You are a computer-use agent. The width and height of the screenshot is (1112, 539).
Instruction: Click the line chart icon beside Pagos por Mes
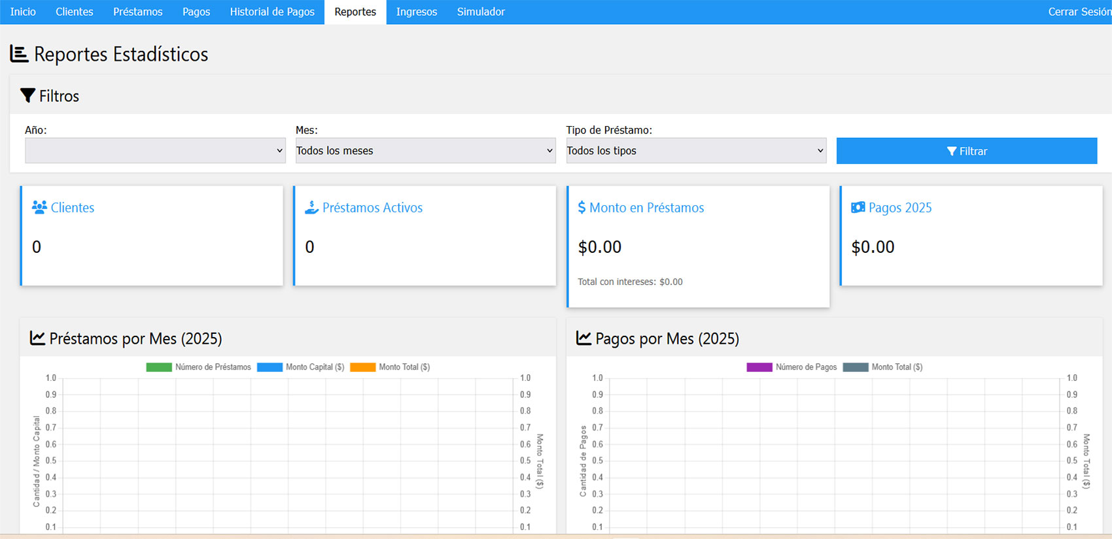[583, 338]
